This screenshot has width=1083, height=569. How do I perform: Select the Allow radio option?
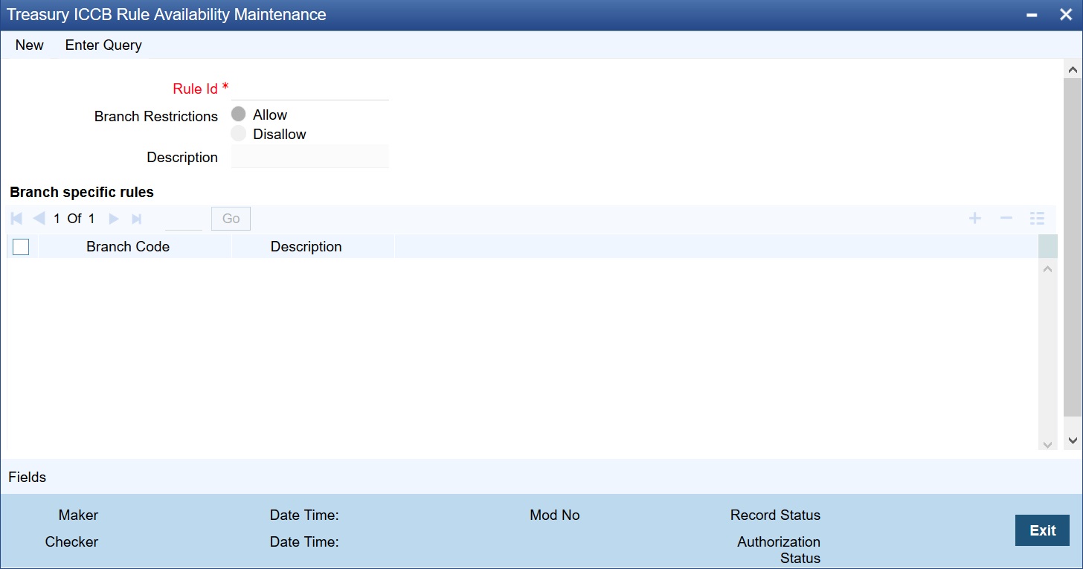(238, 115)
